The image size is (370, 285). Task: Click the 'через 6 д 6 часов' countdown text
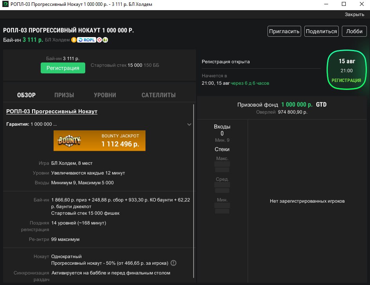250,83
